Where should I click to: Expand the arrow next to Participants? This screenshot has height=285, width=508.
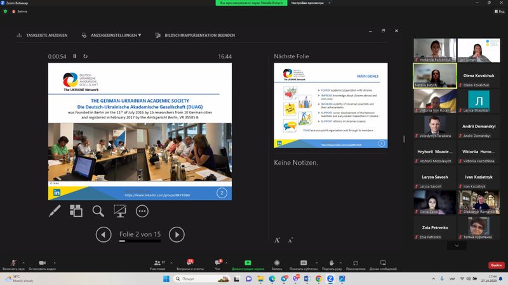coord(171,263)
